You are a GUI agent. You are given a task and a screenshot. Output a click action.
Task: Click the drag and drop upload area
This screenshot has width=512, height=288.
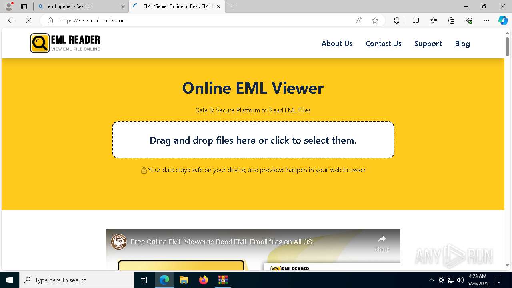tap(253, 140)
